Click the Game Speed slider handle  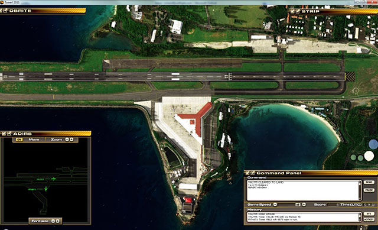298,205
